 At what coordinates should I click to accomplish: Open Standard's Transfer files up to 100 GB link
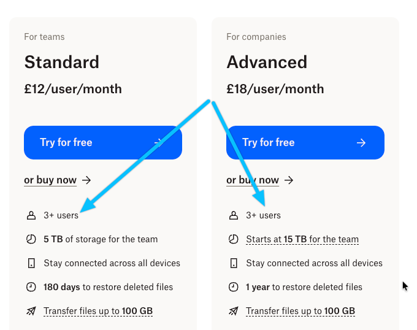98,311
